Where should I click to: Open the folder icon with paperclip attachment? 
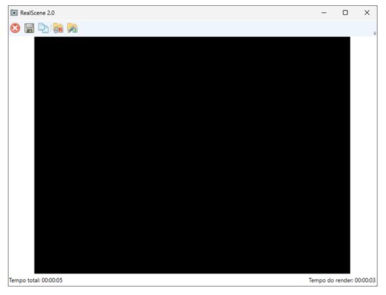point(58,28)
